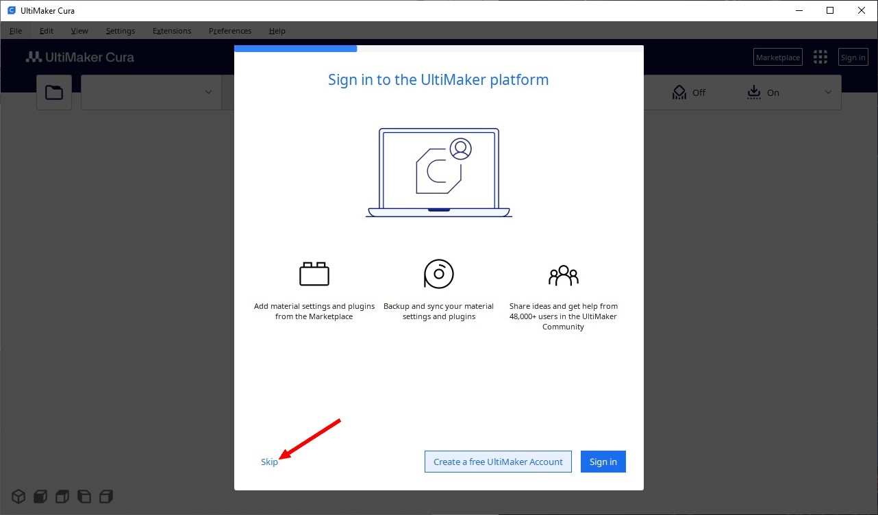Select the 3D view cube icon
This screenshot has height=515, width=878.
(x=18, y=496)
